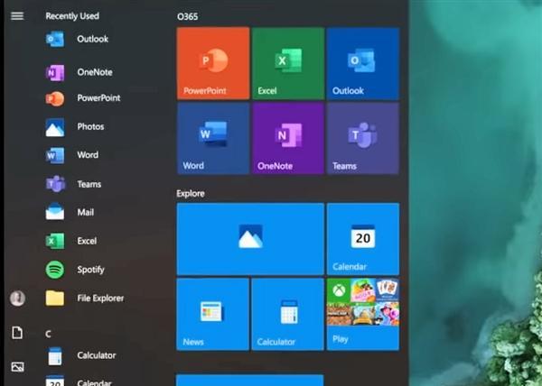Viewport: 542px width, 386px height.
Task: Open the File Explorer folder icon
Action: 55,298
